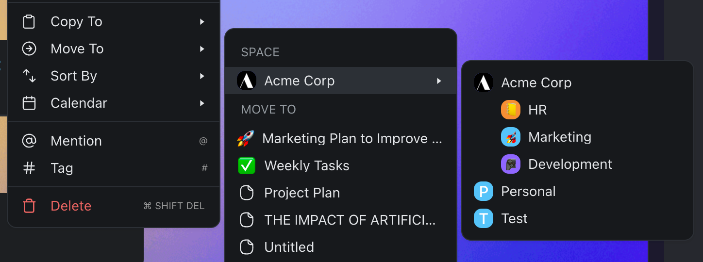Image resolution: width=703 pixels, height=262 pixels.
Task: Click the Sort By arrows icon
Action: point(29,76)
